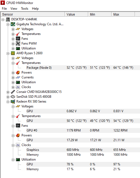
Task: Click the Value column header
Action: (x=76, y=14)
